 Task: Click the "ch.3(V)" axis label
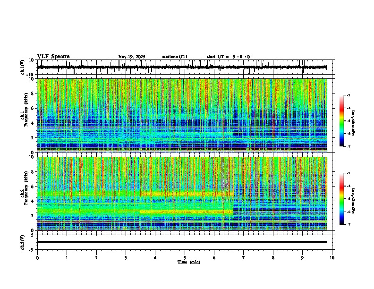(23, 242)
